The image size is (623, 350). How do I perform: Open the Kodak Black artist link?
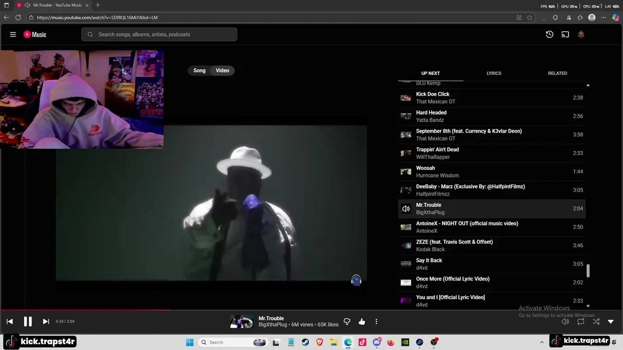click(430, 249)
